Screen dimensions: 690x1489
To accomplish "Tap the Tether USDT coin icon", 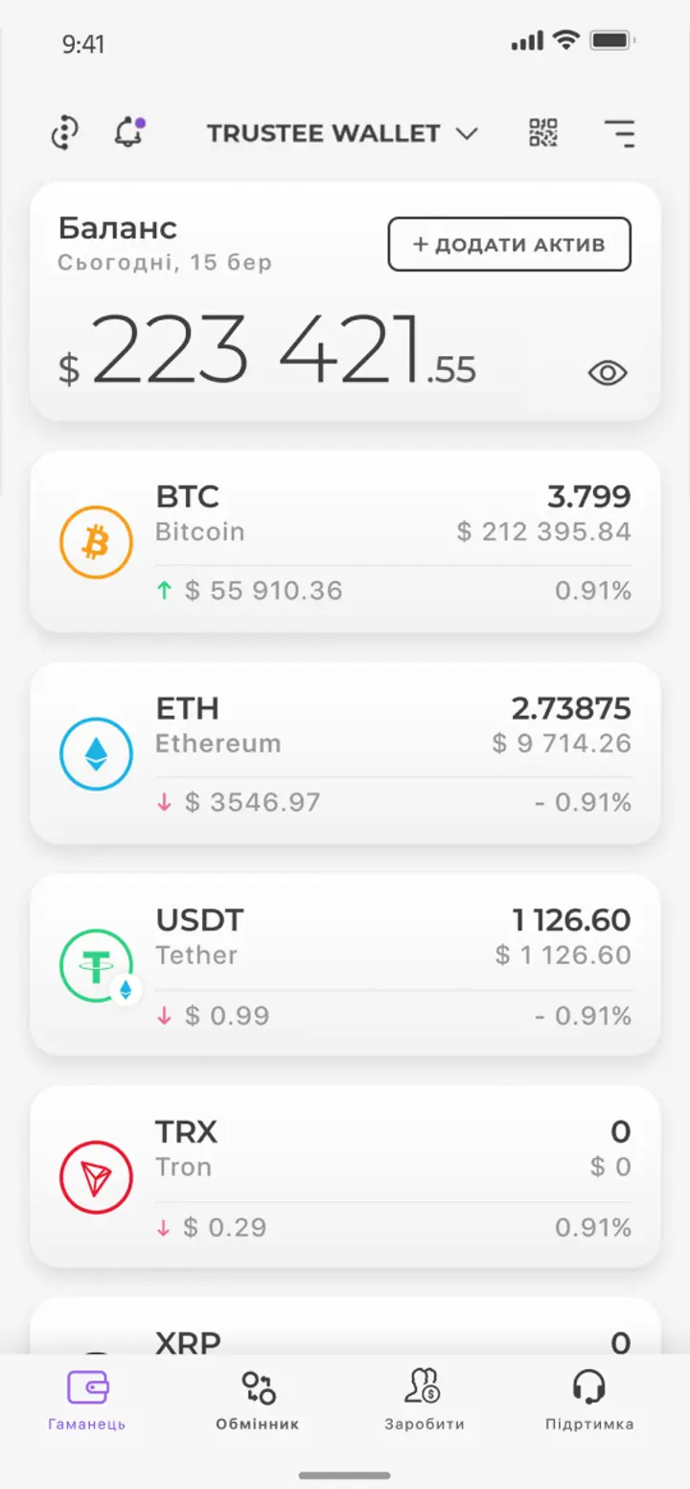I will coord(96,966).
